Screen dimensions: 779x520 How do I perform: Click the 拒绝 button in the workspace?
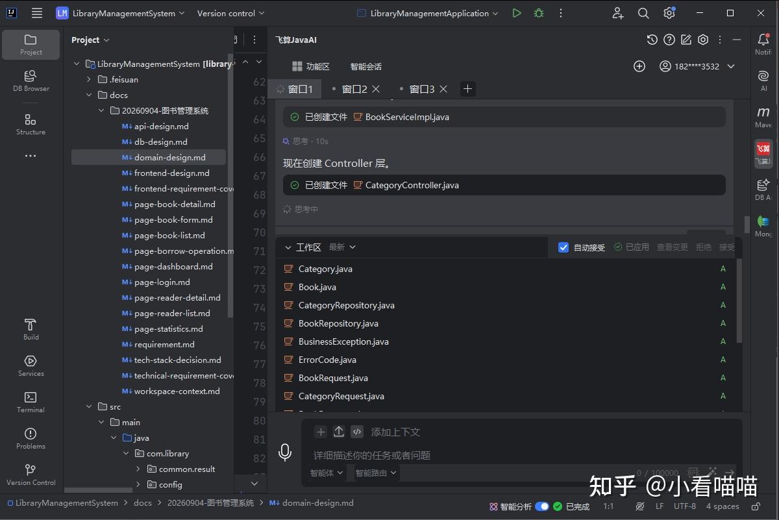click(704, 247)
